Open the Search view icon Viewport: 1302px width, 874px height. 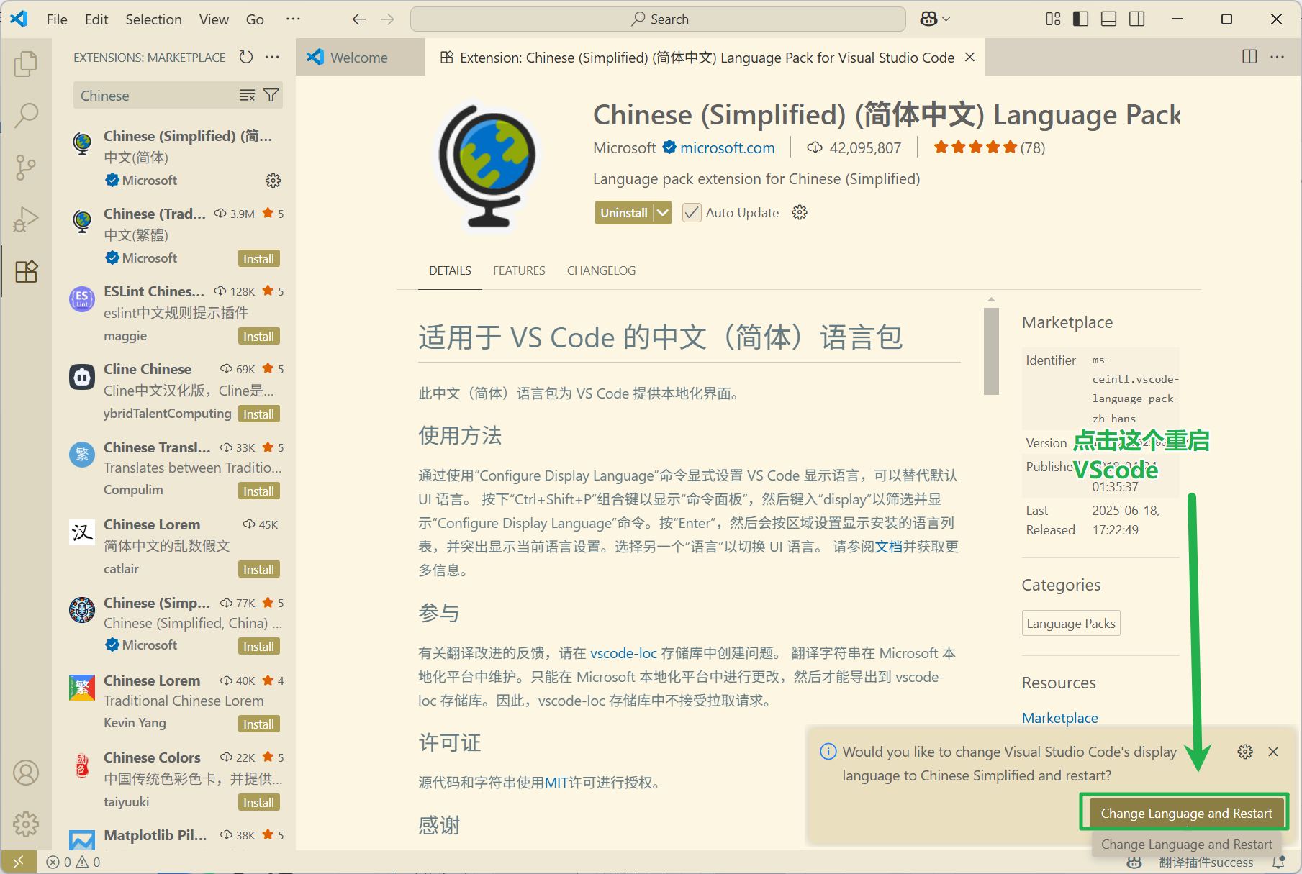26,115
